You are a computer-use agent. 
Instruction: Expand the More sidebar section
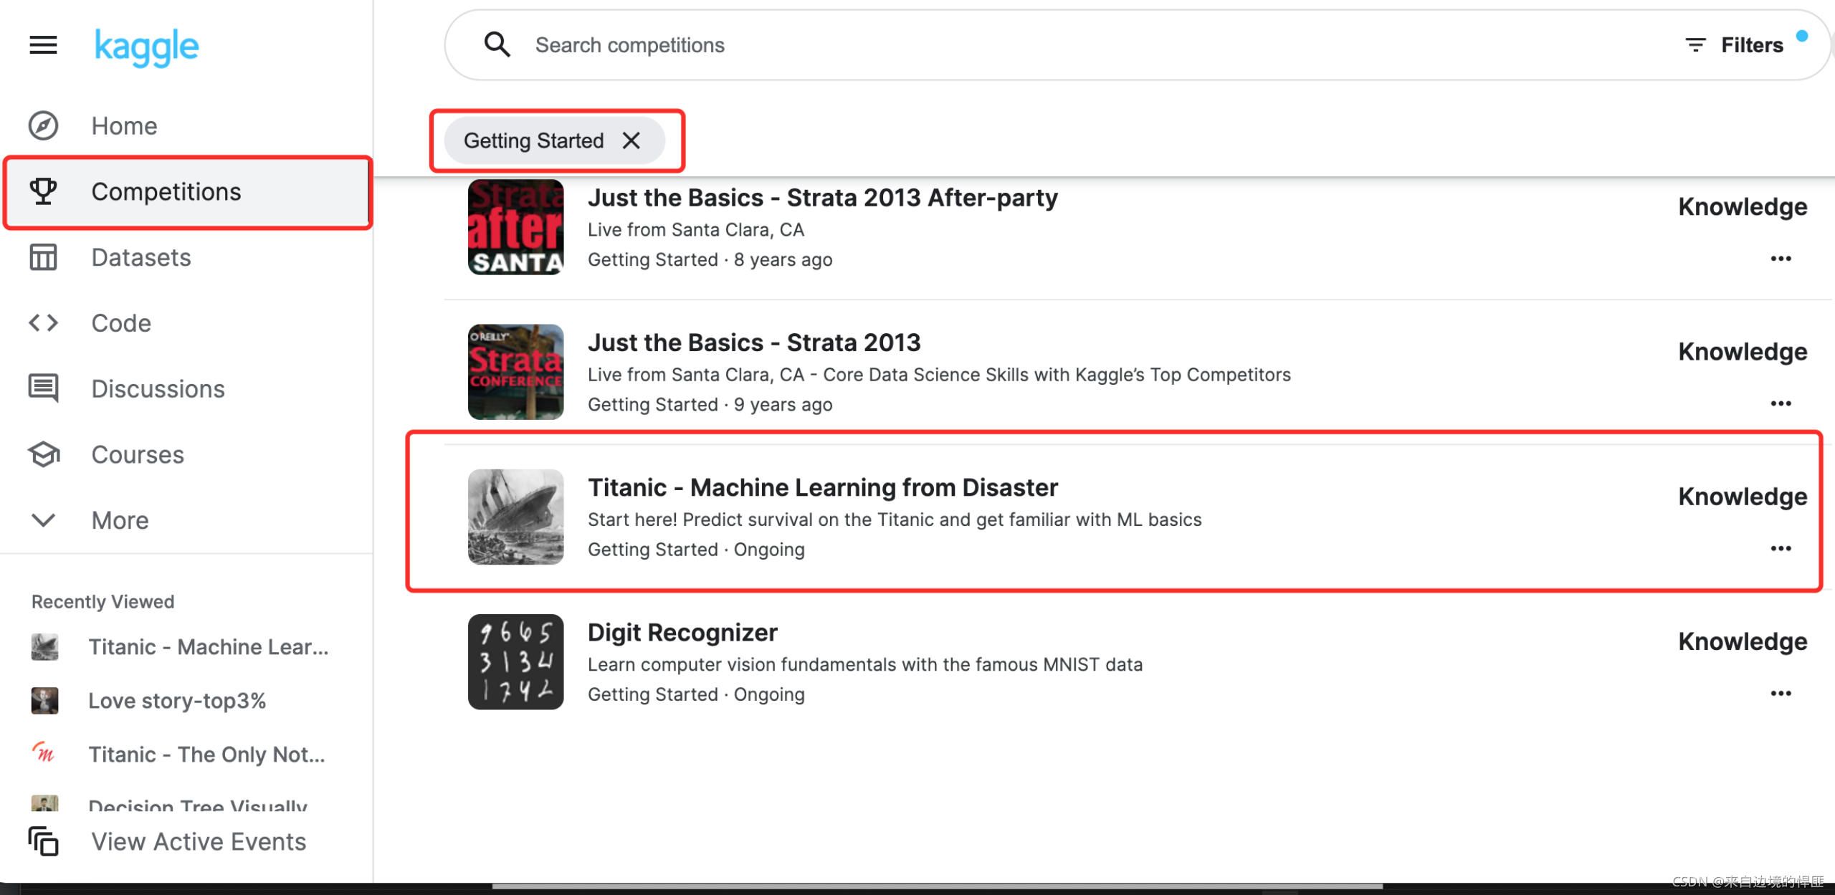pyautogui.click(x=119, y=520)
